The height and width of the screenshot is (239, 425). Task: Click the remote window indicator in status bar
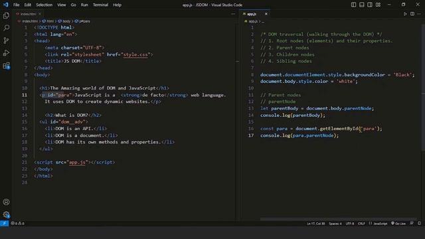point(5,224)
